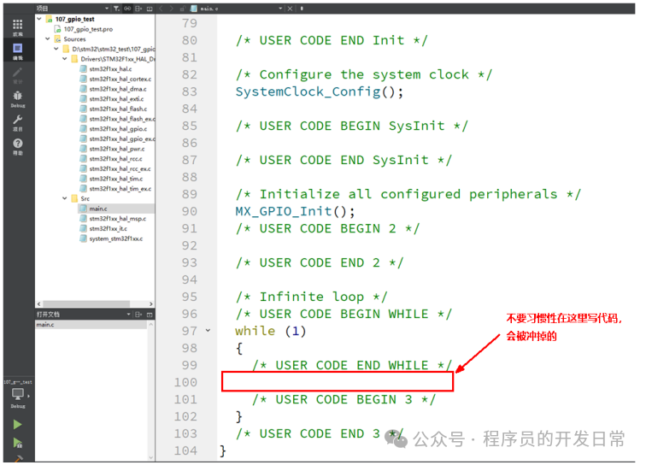Open the 项目 view dropdown
Image resolution: width=646 pixels, height=465 pixels.
(x=107, y=9)
